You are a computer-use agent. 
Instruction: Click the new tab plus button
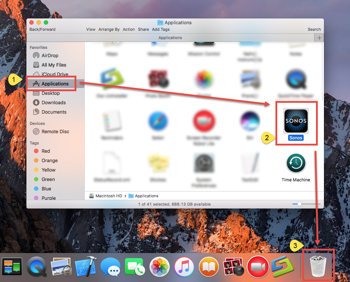pos(319,37)
